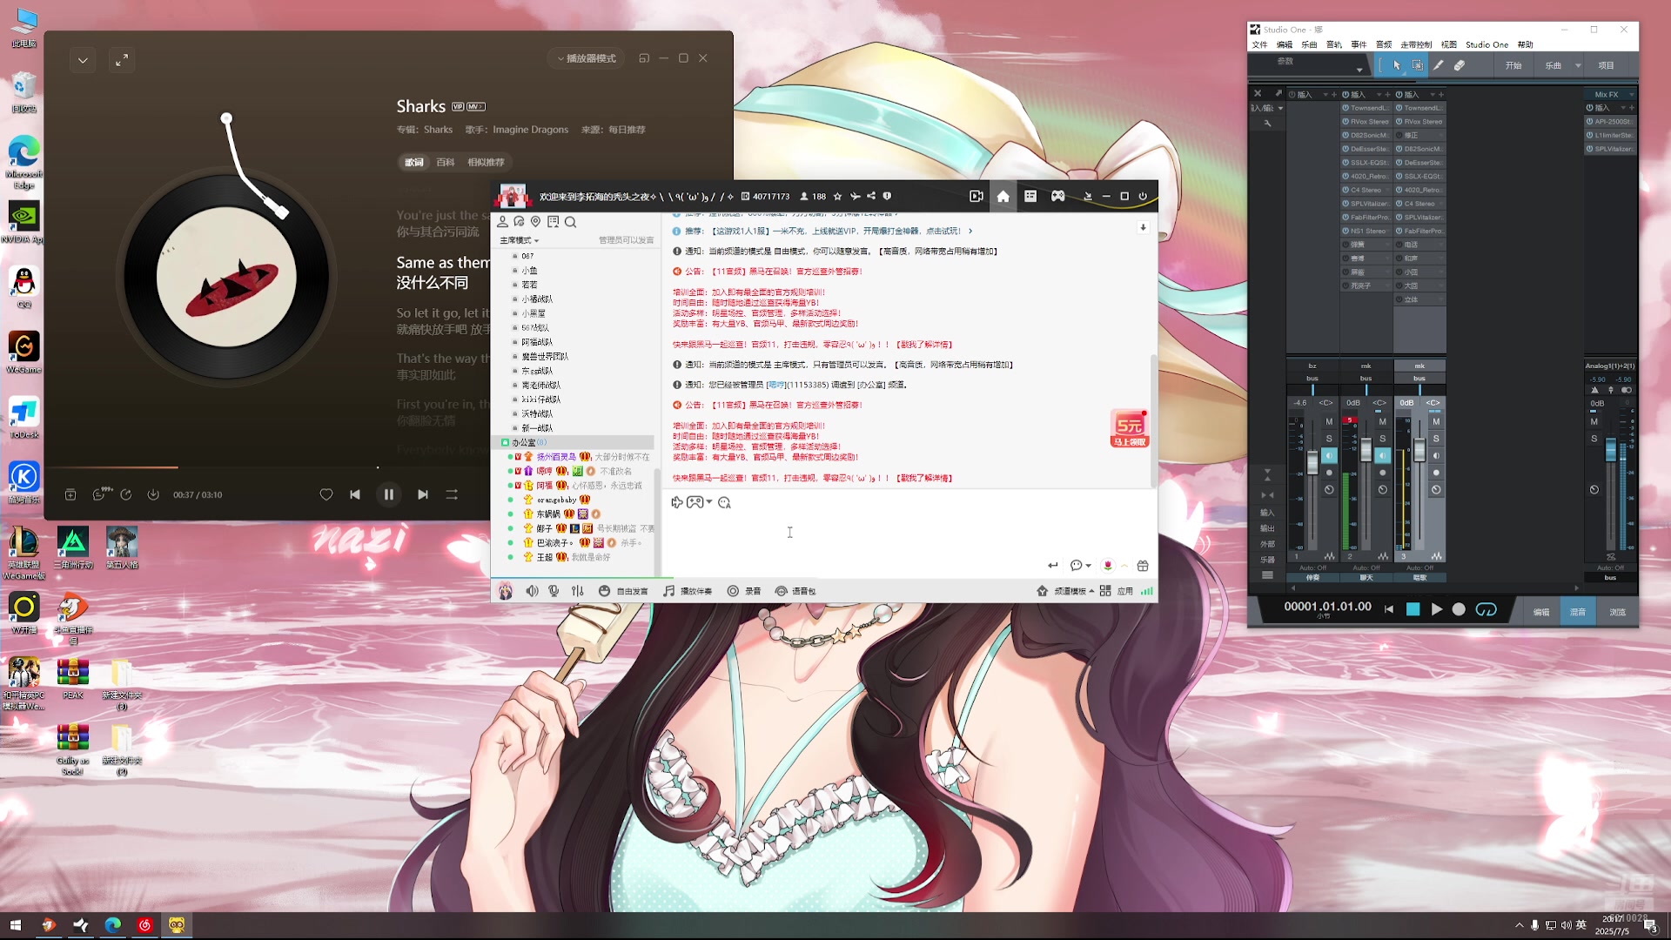Favorite the YY channel with the star icon

click(x=837, y=197)
